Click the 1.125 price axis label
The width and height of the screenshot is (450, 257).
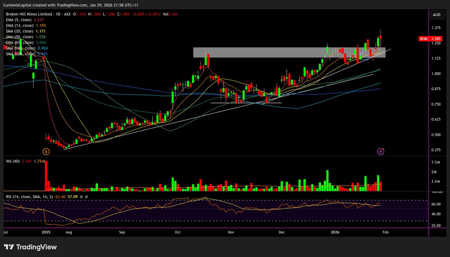click(436, 58)
